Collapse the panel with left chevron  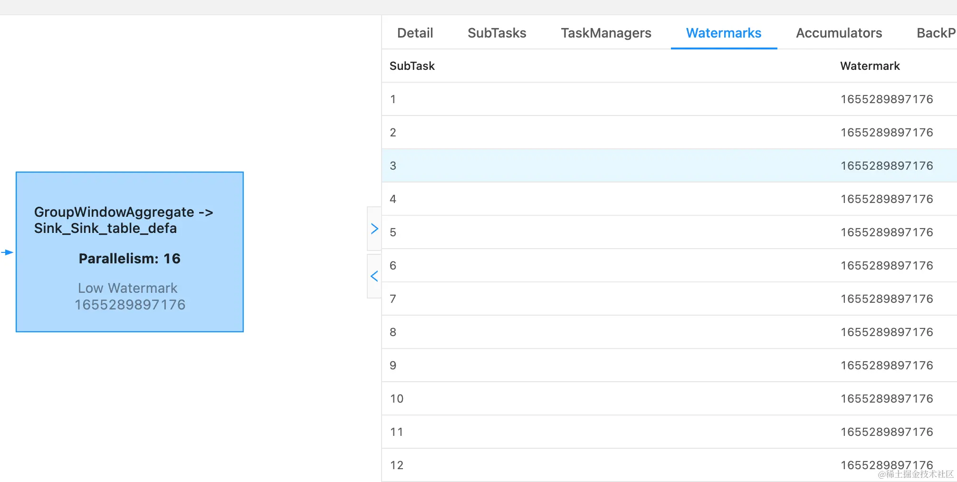pos(374,276)
